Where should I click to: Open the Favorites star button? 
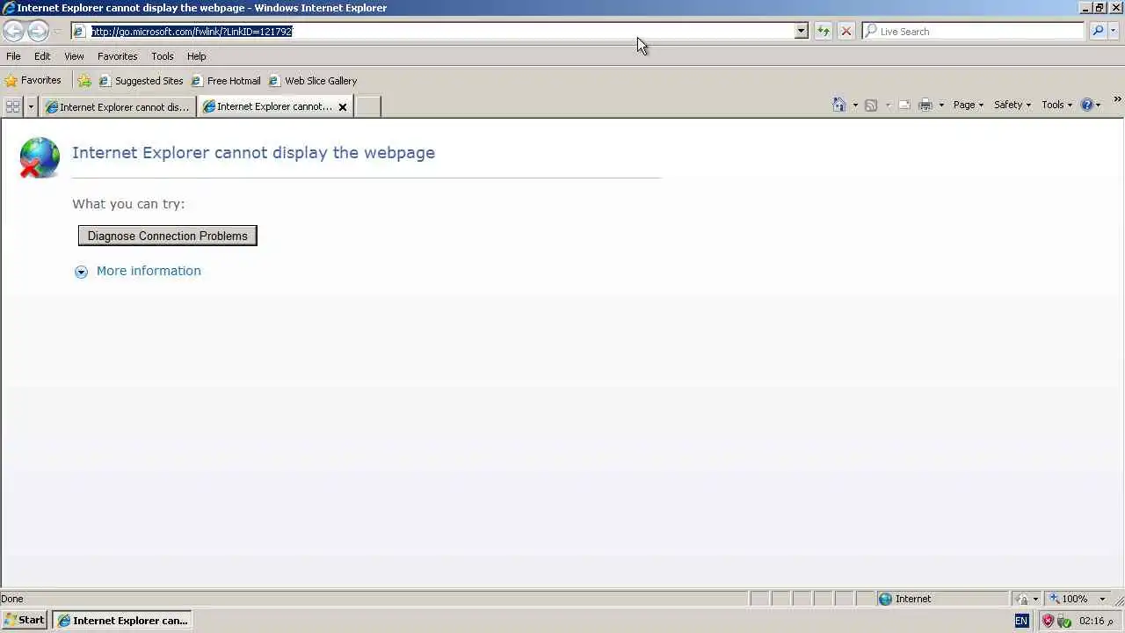(x=33, y=80)
